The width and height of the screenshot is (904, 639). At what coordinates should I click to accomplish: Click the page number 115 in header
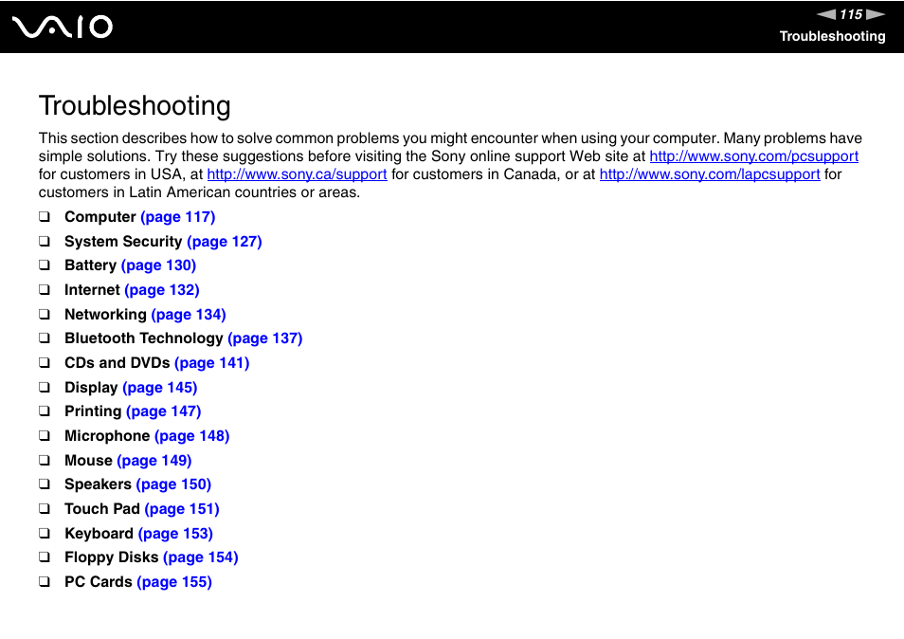pos(851,14)
